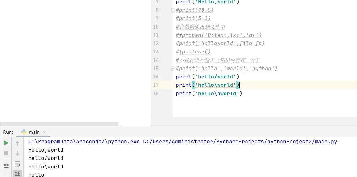This screenshot has height=177, width=357.
Task: Collapse the fold marker at line 15
Action: 173,68
